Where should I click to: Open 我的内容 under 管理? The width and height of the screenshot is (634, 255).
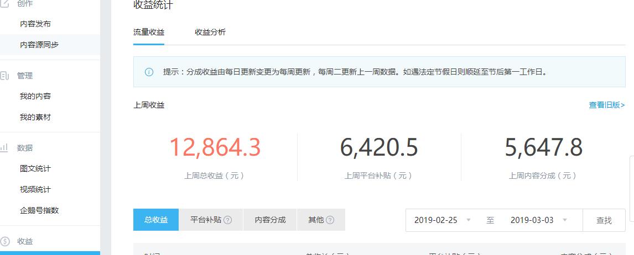pos(35,97)
